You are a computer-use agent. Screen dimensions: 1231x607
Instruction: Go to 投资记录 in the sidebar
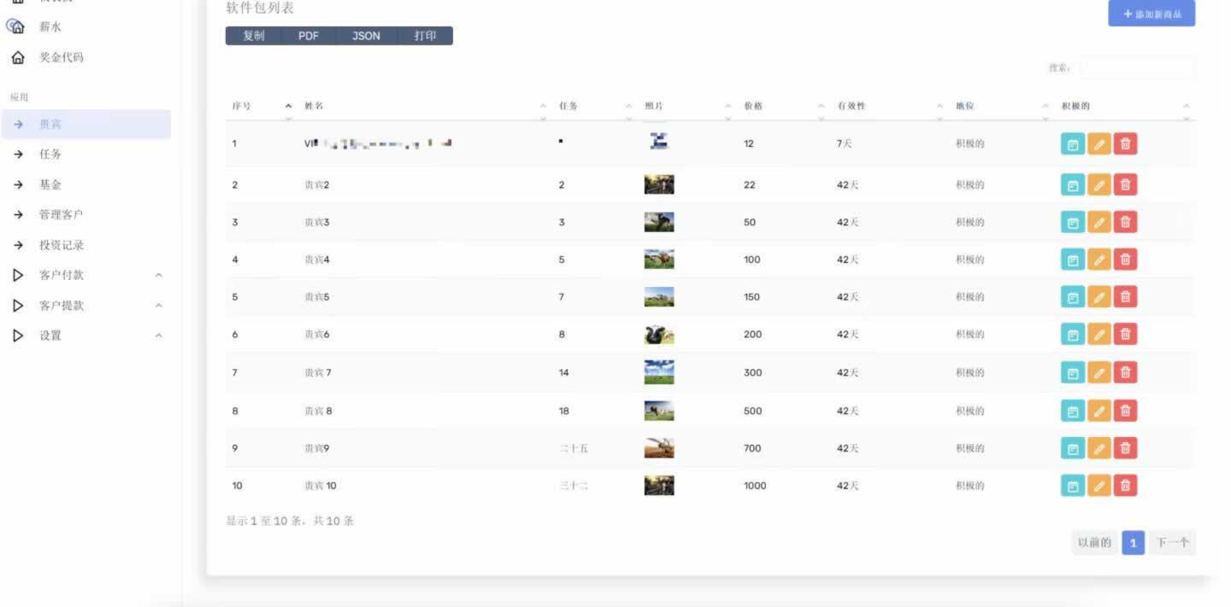click(62, 245)
